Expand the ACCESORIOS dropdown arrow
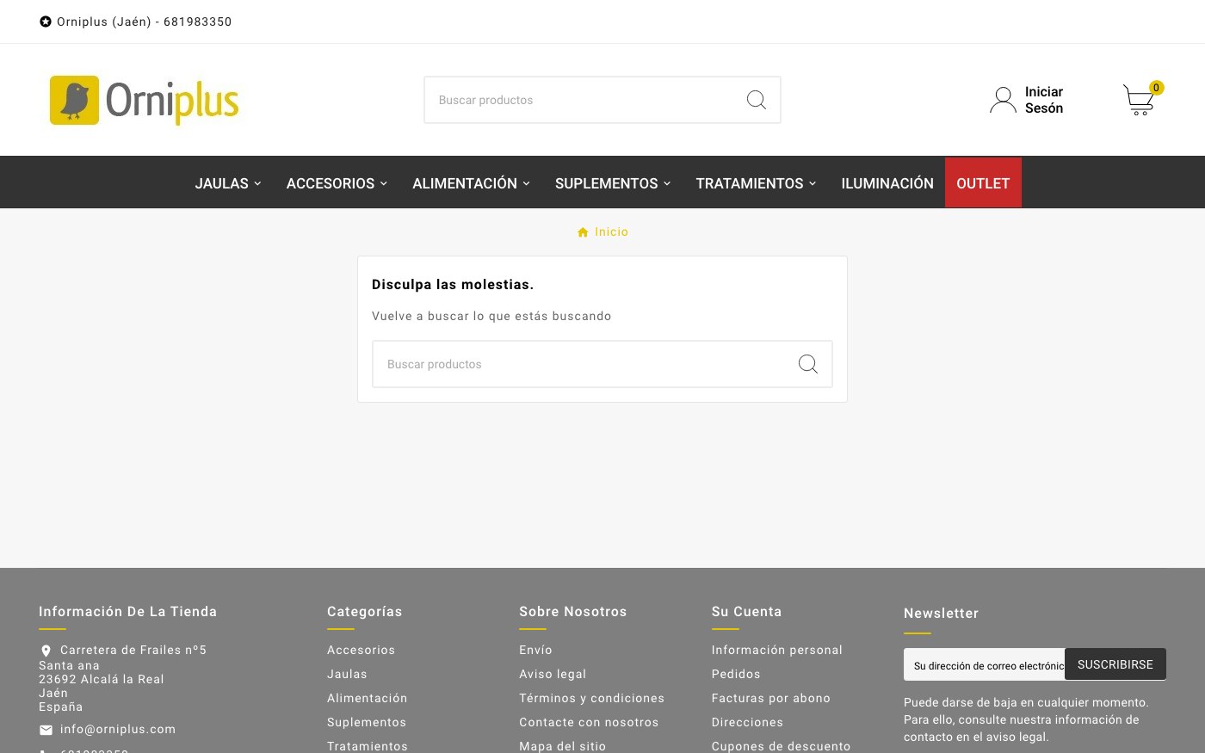Image resolution: width=1205 pixels, height=753 pixels. (384, 183)
